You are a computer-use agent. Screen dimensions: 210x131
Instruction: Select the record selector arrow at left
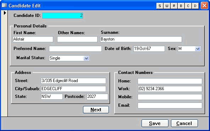point(5,13)
